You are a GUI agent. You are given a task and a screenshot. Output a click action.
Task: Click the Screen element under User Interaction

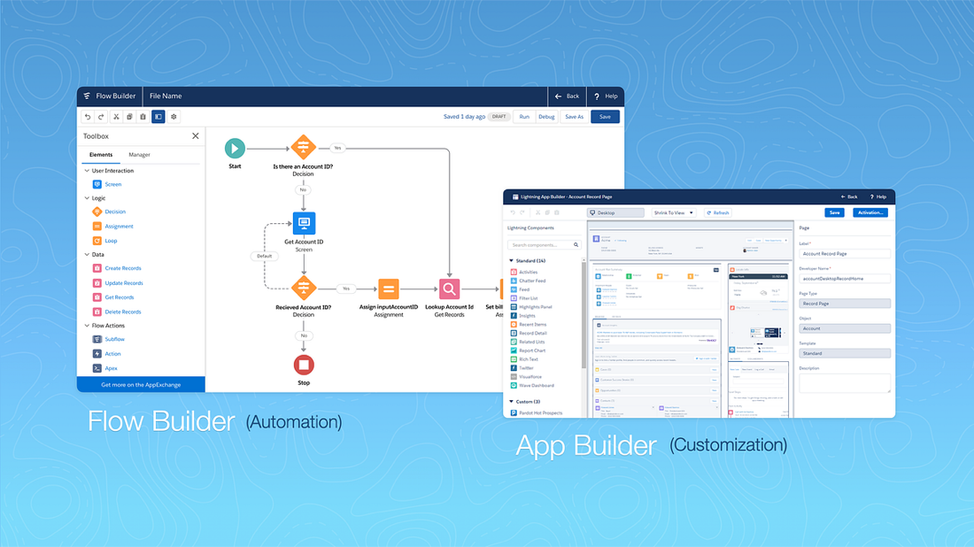coord(111,183)
